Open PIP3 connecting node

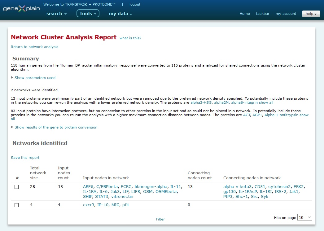pyautogui.click(x=228, y=197)
